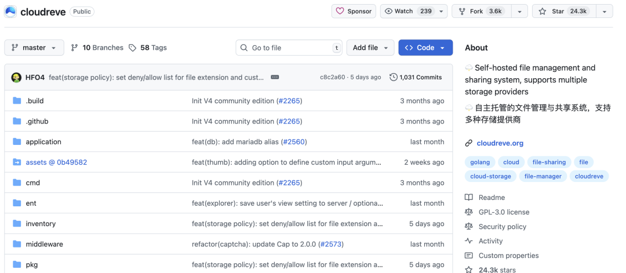Click the folder icon for middleware
The width and height of the screenshot is (626, 273).
click(x=17, y=244)
